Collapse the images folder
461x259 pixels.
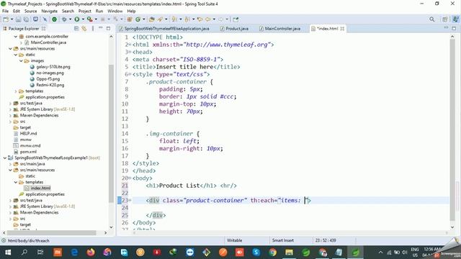tap(21, 60)
